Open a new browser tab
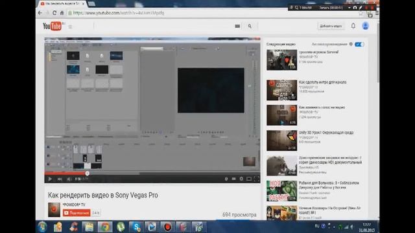Viewport: 415px width, 233px height. (x=92, y=4)
